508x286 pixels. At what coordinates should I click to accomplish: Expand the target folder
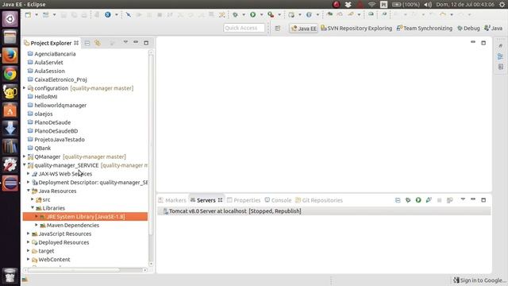point(29,251)
